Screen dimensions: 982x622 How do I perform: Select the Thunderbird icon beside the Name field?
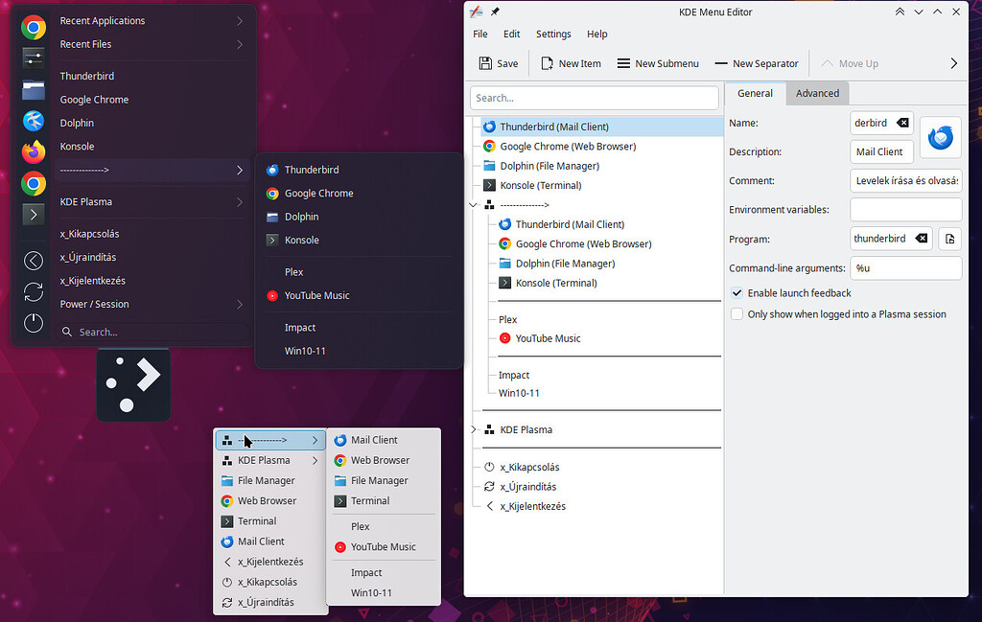(x=940, y=137)
